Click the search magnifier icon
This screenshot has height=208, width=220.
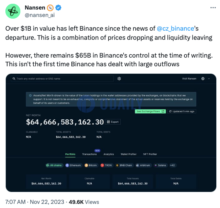pos(14,79)
